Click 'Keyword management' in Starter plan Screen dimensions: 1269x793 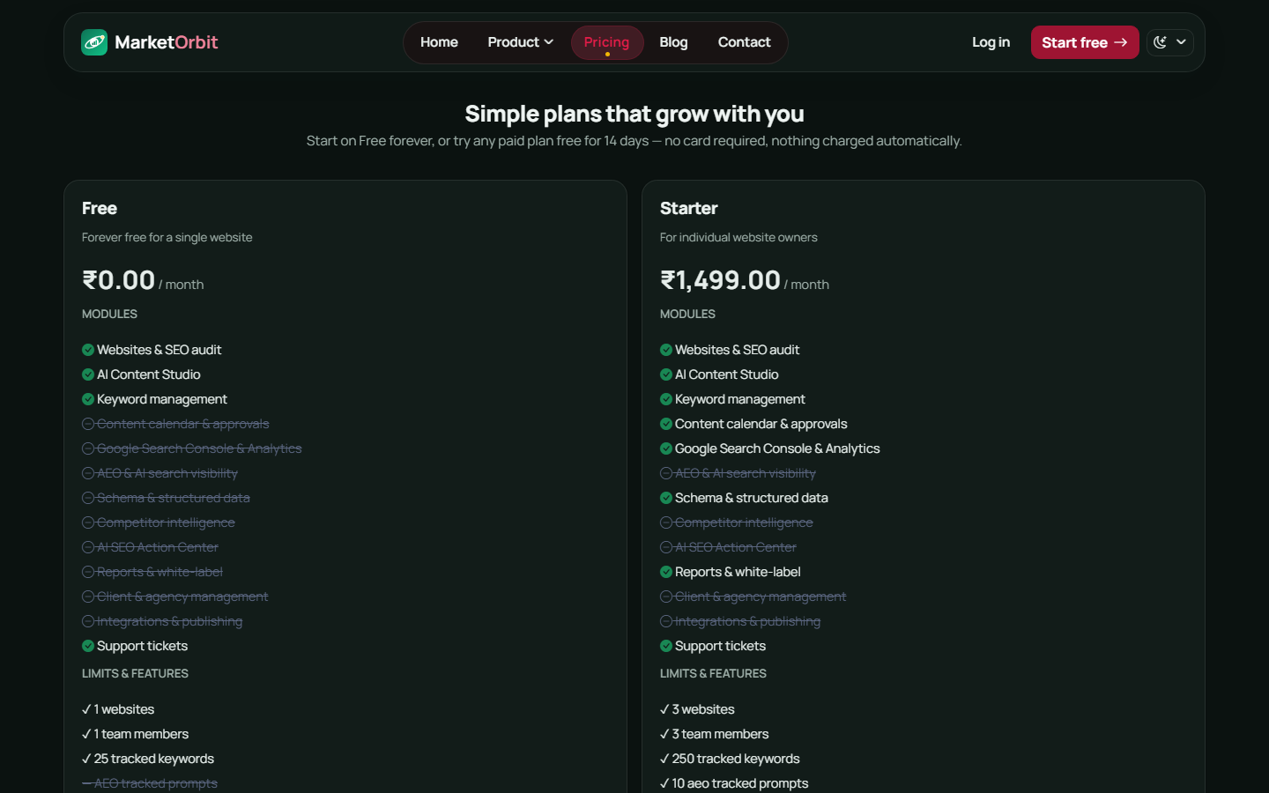pos(740,399)
